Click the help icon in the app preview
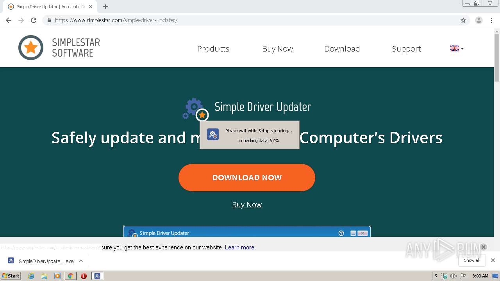Viewport: 500px width, 281px height. pos(341,233)
